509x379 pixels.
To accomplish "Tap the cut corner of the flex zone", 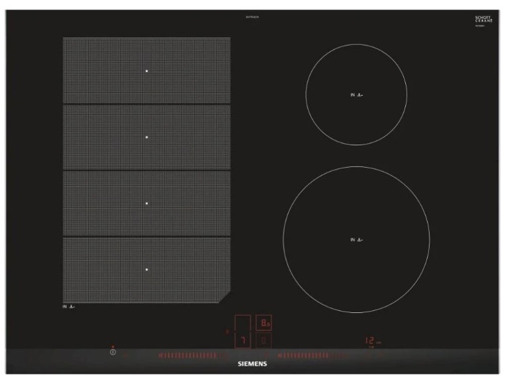I will click(225, 297).
